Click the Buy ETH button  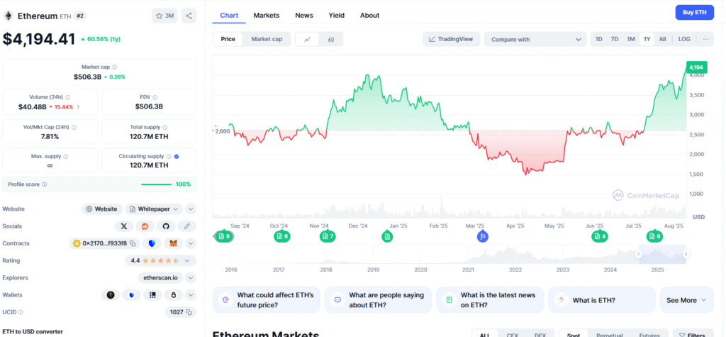click(x=695, y=13)
